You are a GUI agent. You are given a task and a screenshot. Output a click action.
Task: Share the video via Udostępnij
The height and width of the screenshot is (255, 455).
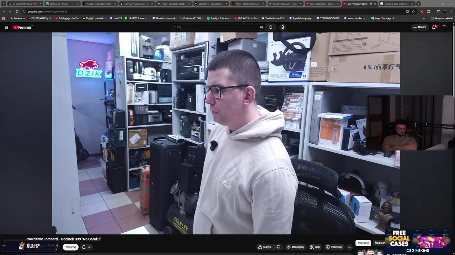pos(295,247)
